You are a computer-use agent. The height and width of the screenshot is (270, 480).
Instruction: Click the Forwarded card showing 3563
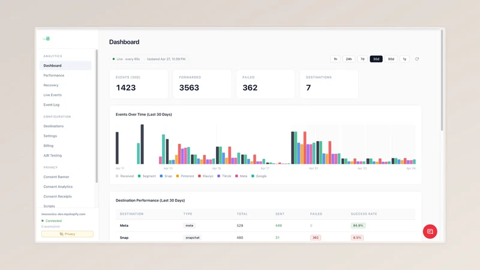(202, 84)
